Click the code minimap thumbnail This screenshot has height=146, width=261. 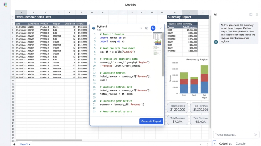pos(157,44)
